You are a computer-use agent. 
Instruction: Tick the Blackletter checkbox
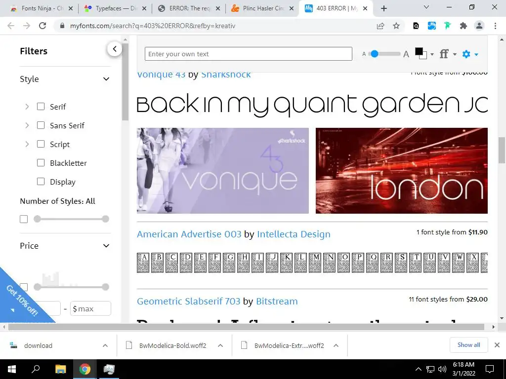(x=41, y=163)
